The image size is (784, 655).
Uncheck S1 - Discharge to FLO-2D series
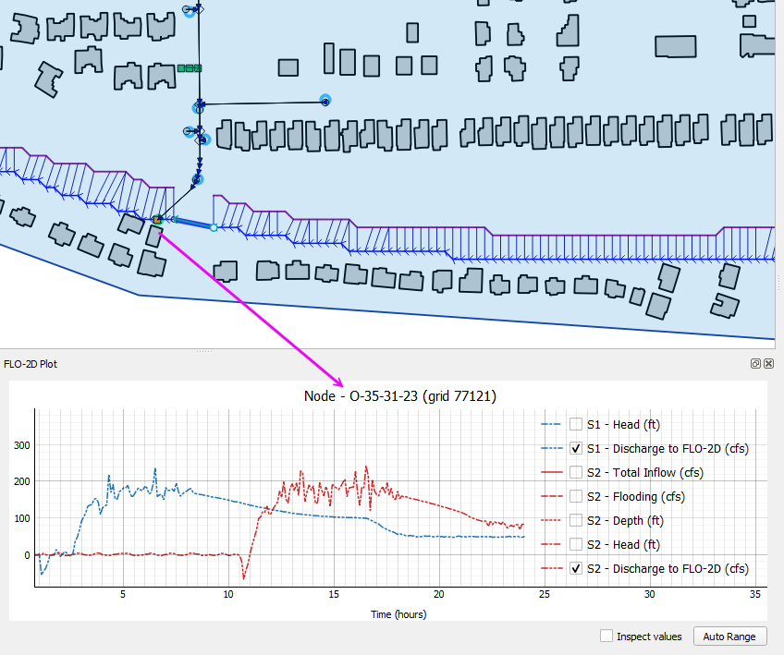(x=576, y=448)
